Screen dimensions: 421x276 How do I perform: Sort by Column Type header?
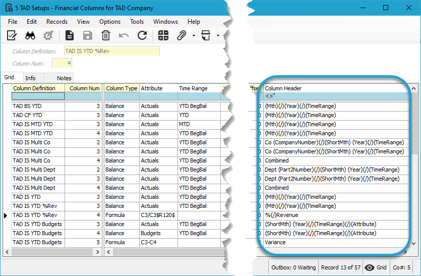[x=122, y=88]
